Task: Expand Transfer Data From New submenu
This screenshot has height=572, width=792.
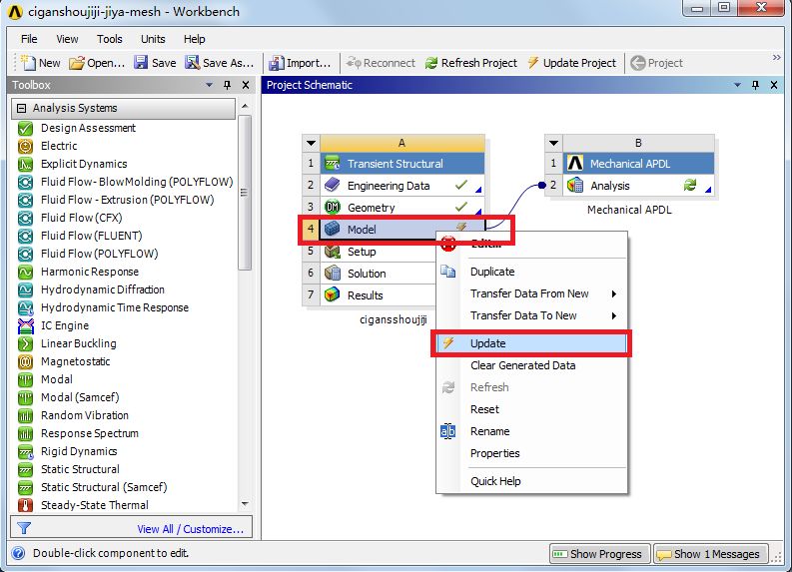Action: coord(614,293)
